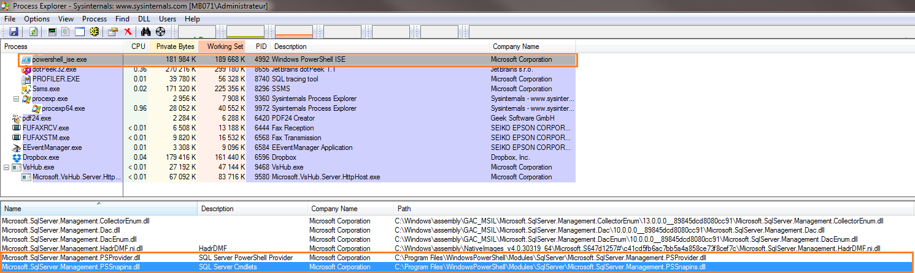
Task: Open the Options menu
Action: pyautogui.click(x=37, y=19)
